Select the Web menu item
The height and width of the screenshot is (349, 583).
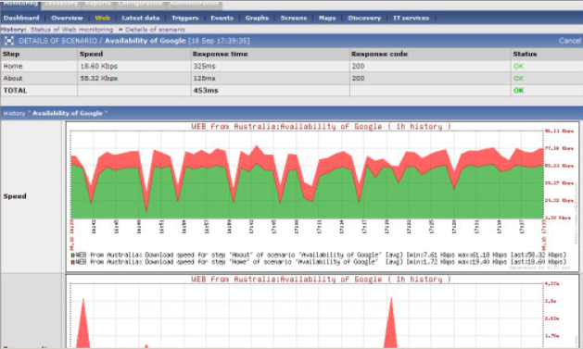point(102,18)
